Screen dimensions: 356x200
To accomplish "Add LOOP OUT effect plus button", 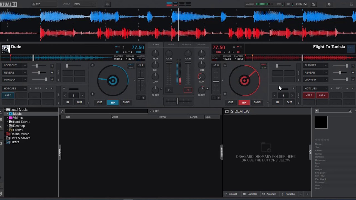I will [52, 66].
